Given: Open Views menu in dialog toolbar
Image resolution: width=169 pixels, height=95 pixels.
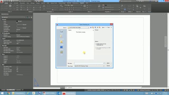Looking at the screenshot, I should (x=104, y=27).
